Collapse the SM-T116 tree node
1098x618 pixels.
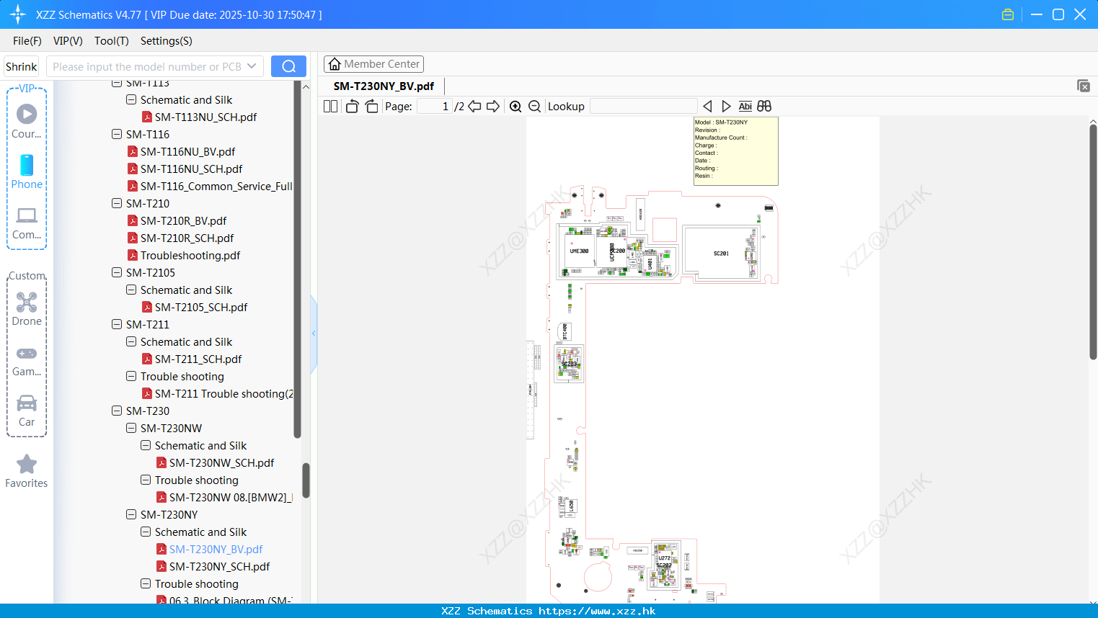(117, 134)
